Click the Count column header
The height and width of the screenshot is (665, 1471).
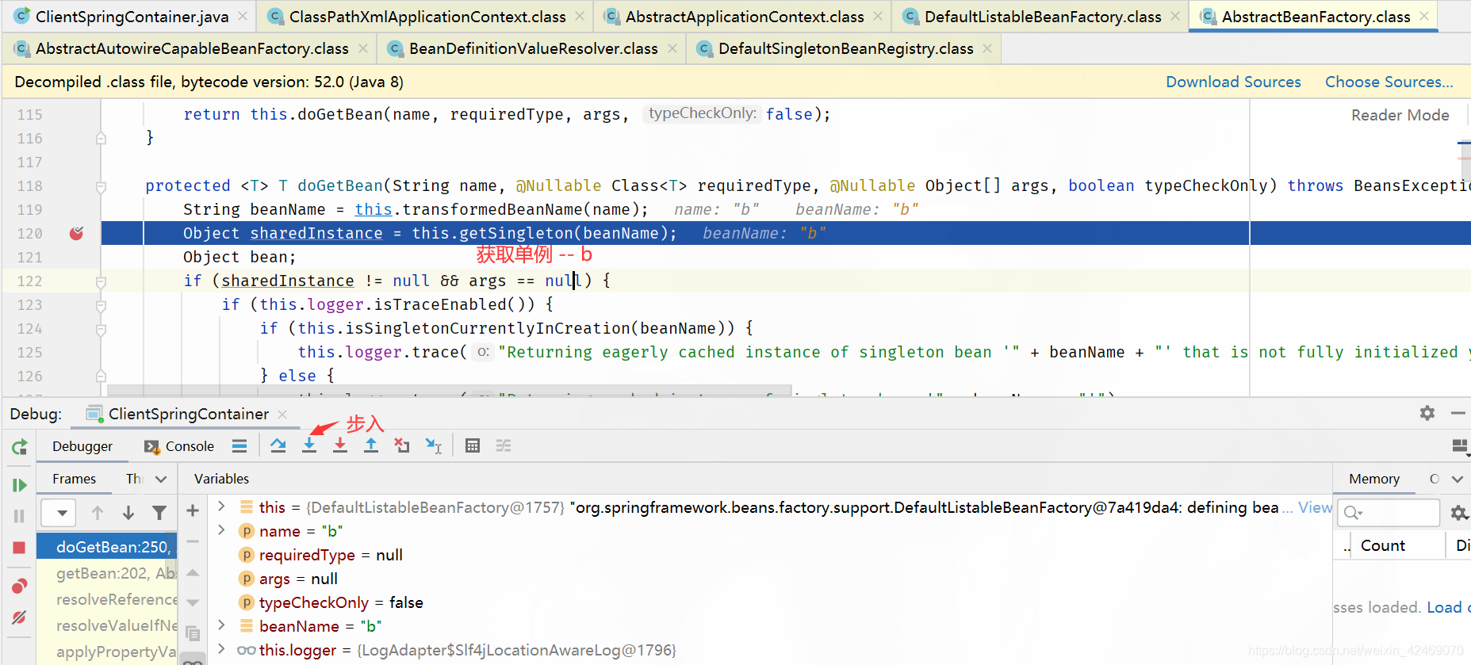coord(1382,545)
